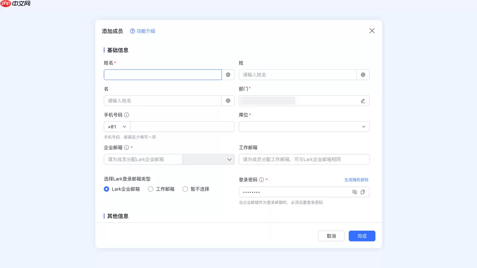Click the globe icon beside the 姓名 field
477x268 pixels.
pos(228,74)
